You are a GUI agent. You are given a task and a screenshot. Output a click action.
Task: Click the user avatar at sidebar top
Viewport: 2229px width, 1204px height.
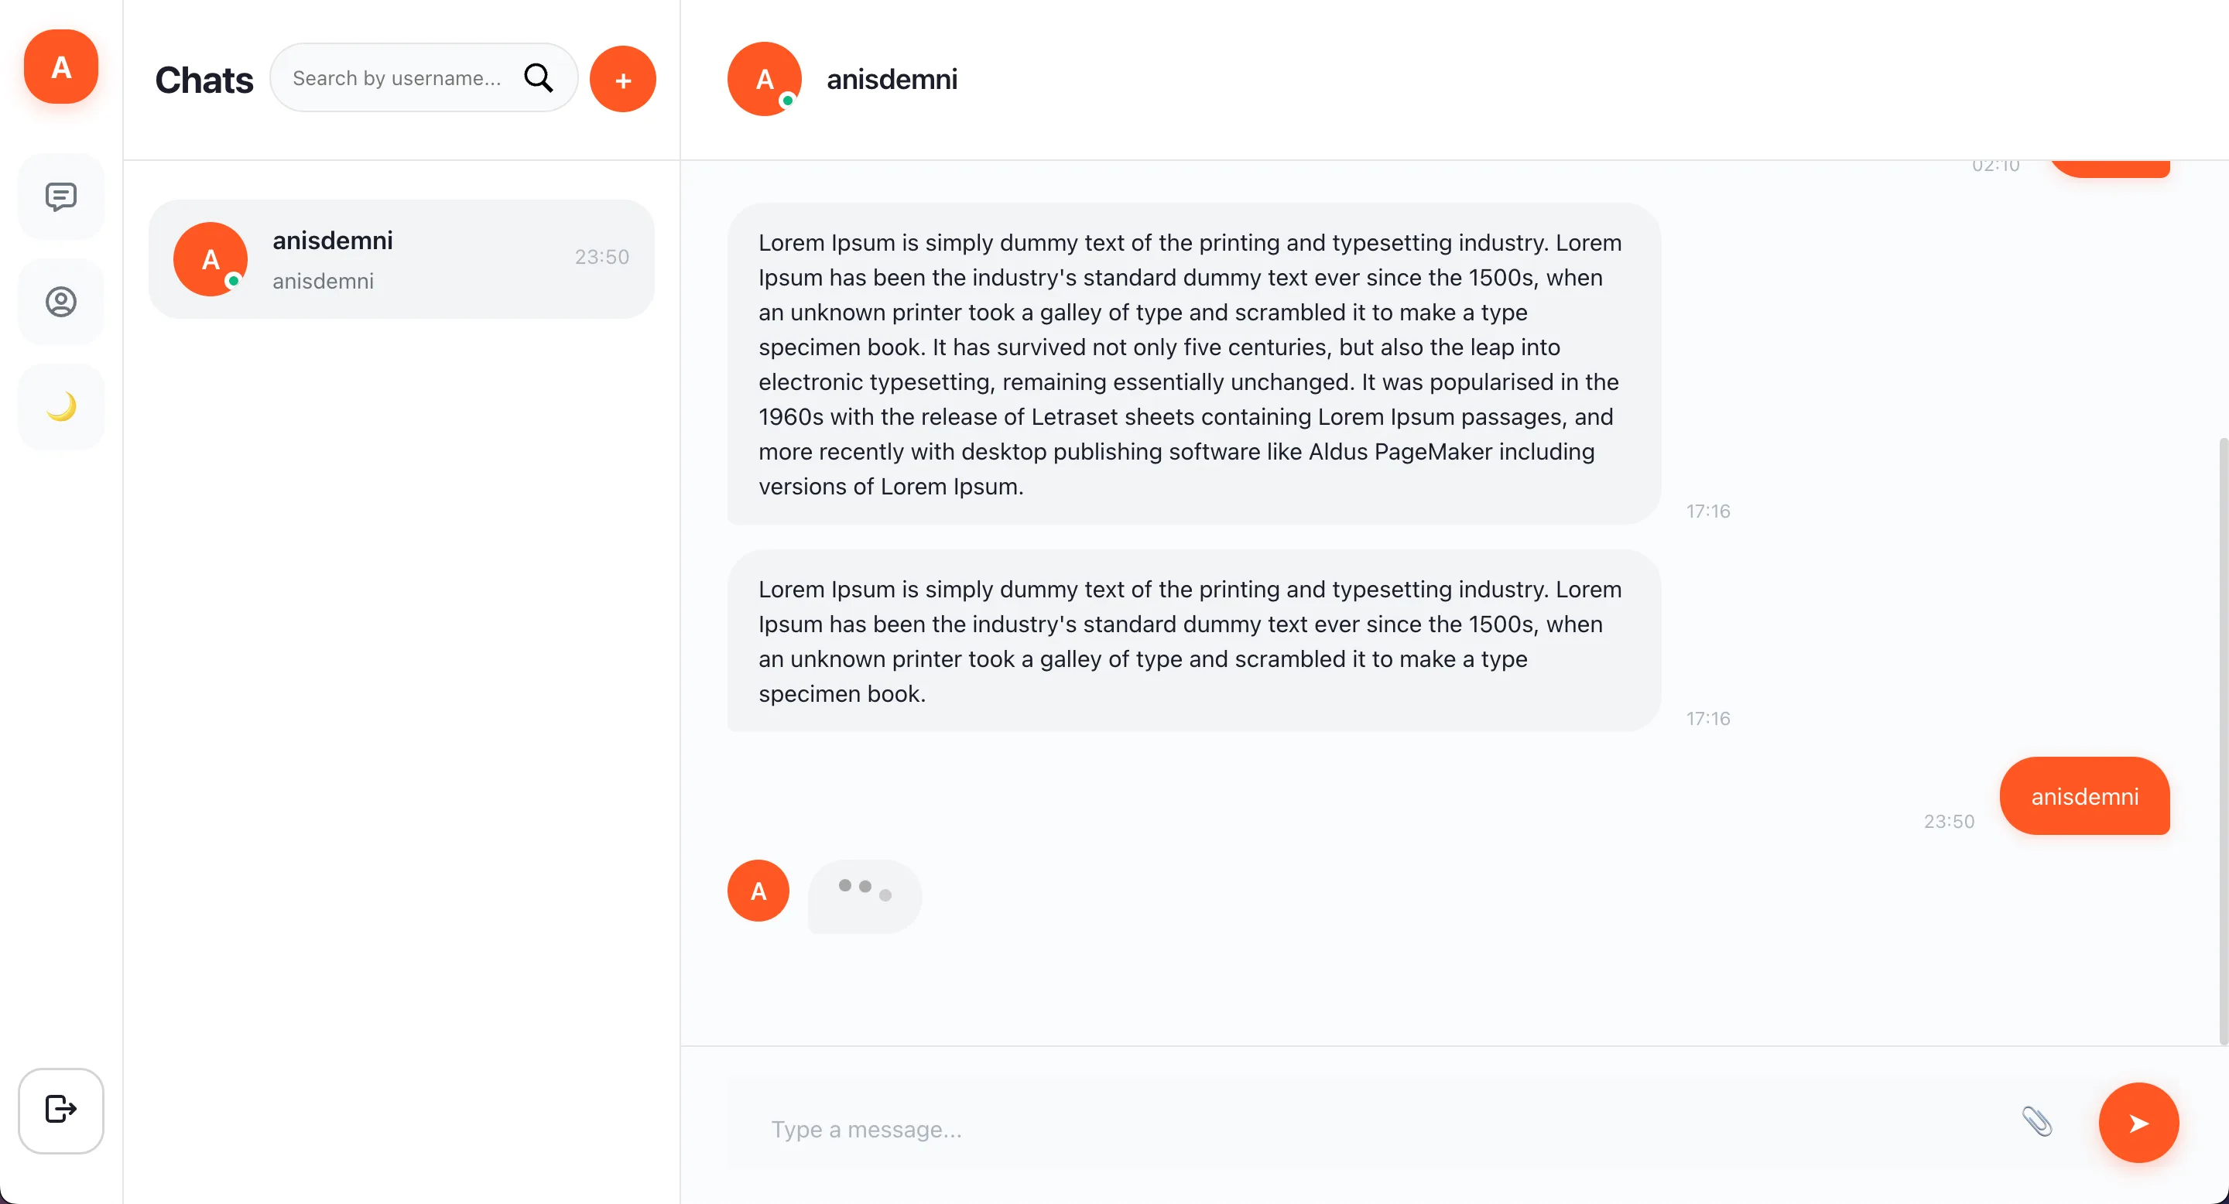tap(60, 67)
